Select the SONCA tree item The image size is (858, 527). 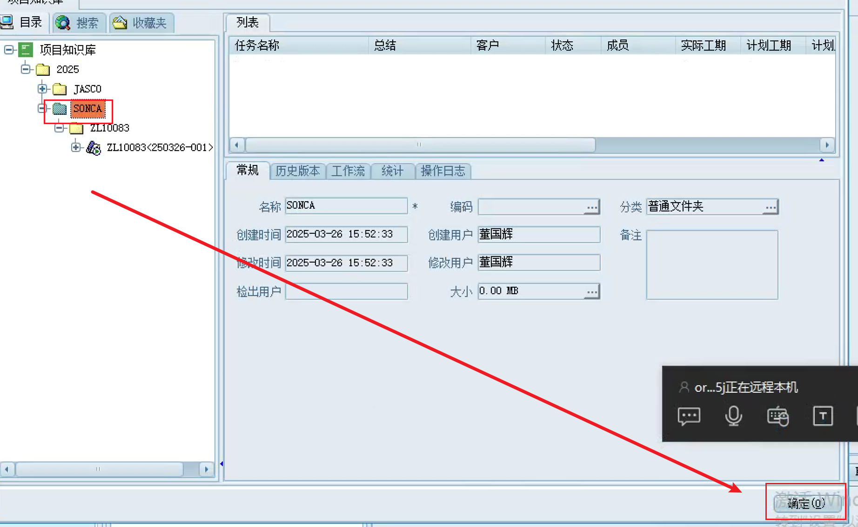click(x=87, y=109)
